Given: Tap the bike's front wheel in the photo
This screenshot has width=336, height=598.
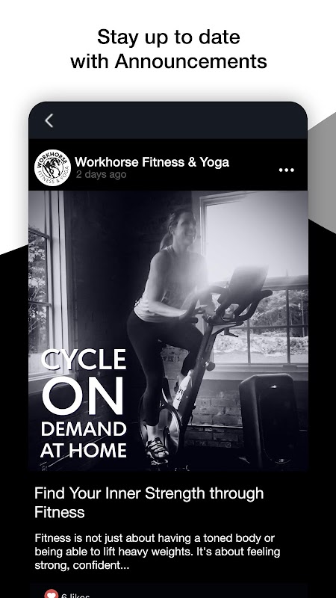Looking at the screenshot, I should [x=160, y=422].
